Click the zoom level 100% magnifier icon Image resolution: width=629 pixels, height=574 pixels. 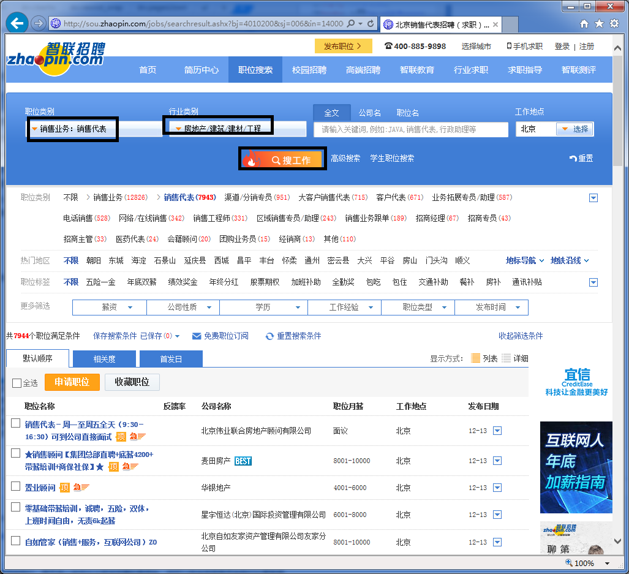point(569,562)
